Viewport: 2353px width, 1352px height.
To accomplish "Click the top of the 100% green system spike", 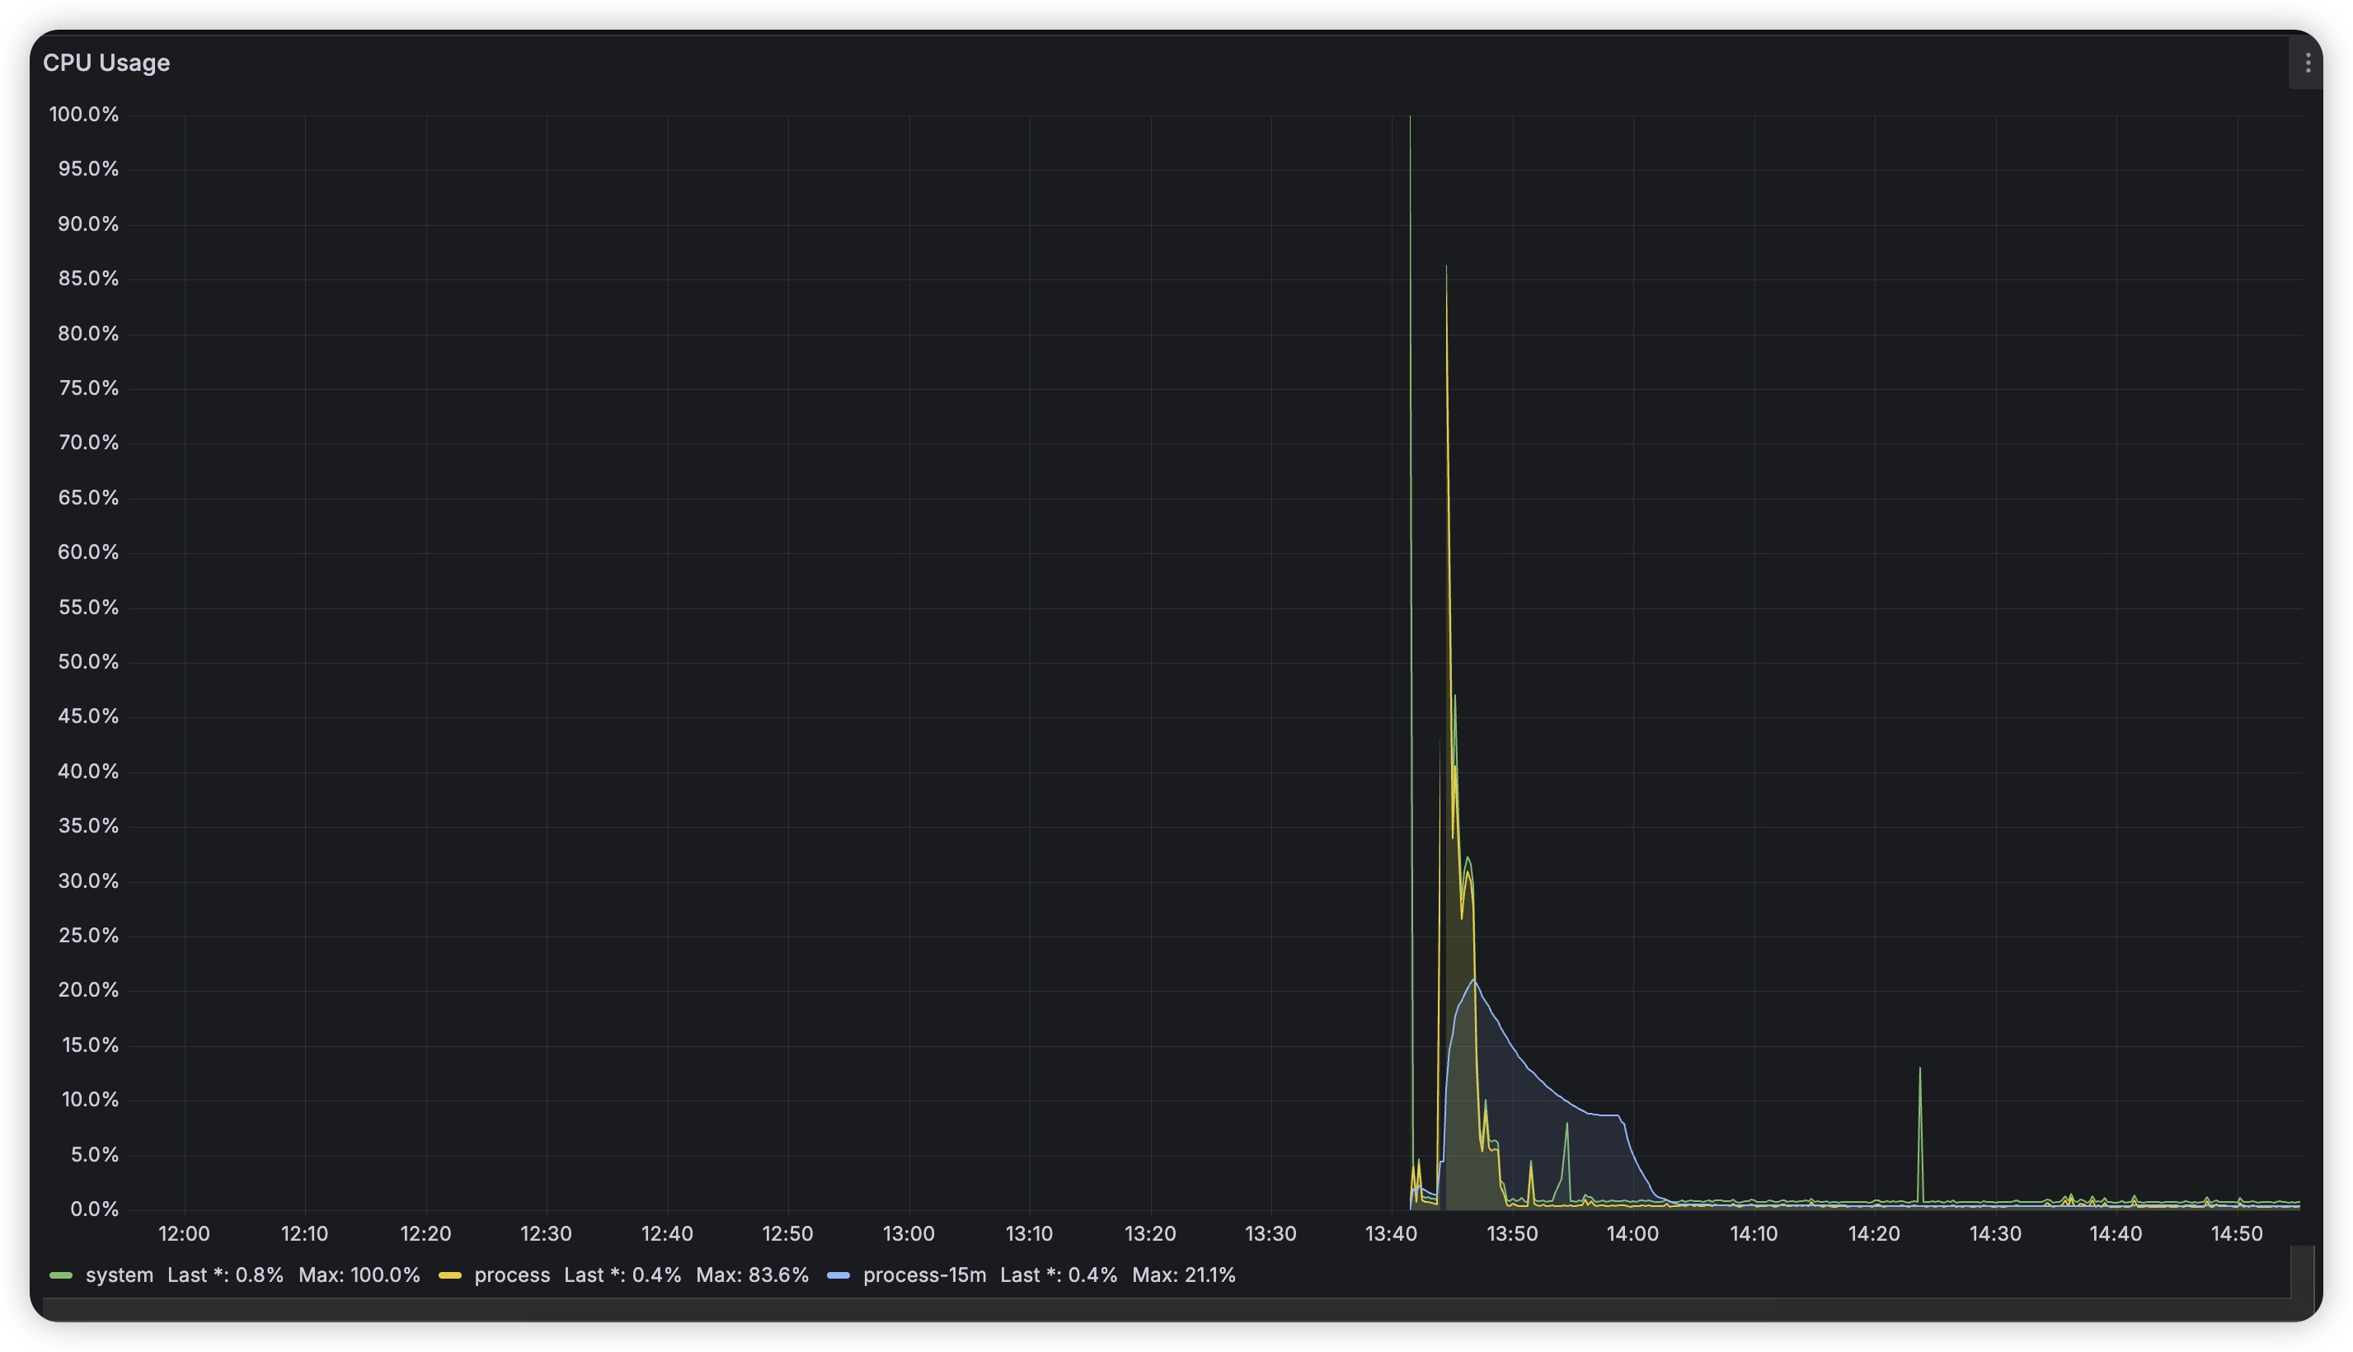I will coord(1410,119).
